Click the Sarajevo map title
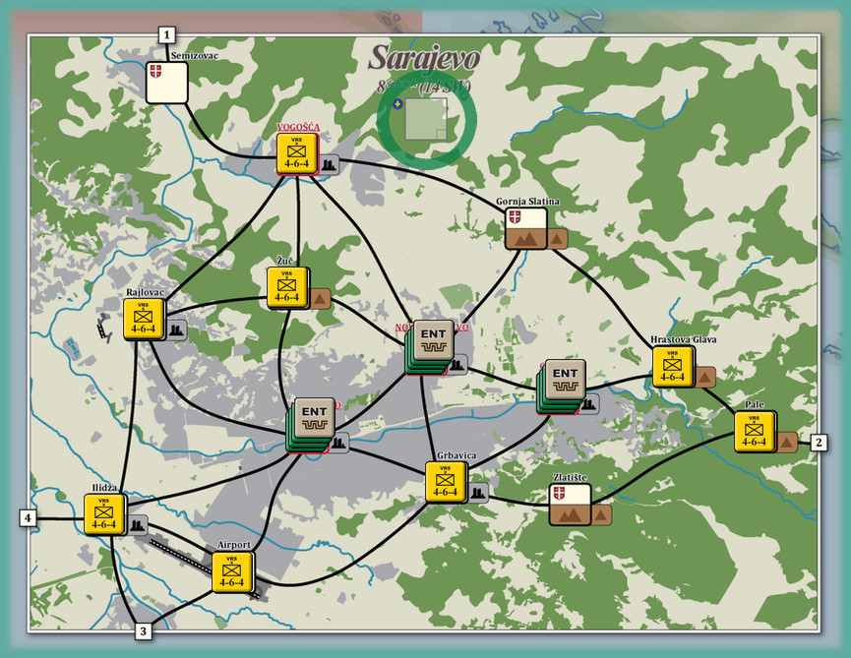851x658 pixels. click(x=424, y=57)
